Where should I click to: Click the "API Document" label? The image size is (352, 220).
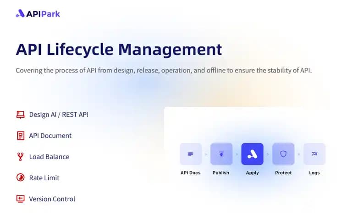50,136
